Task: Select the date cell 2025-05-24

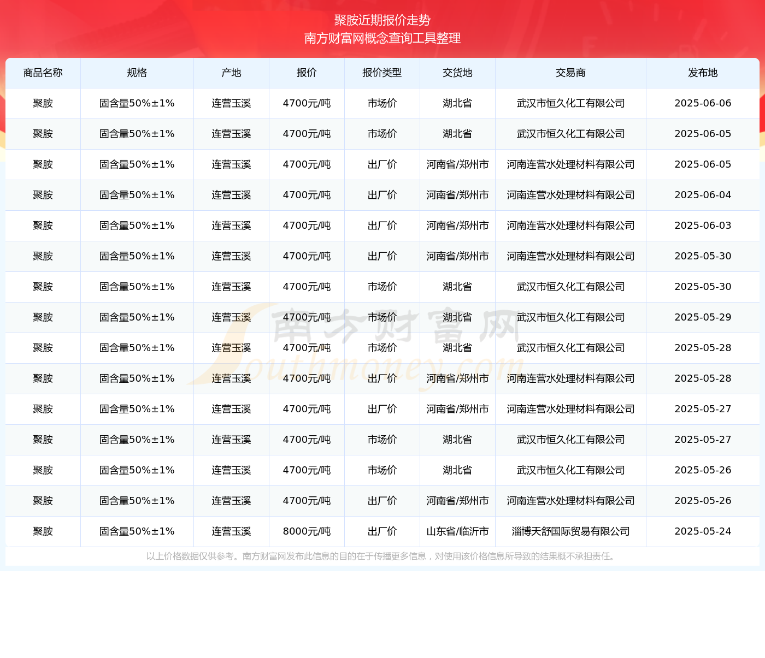Action: tap(703, 531)
